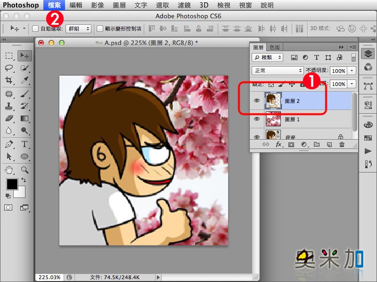Open the 影像 menu
The width and height of the screenshot is (377, 282).
point(98,5)
